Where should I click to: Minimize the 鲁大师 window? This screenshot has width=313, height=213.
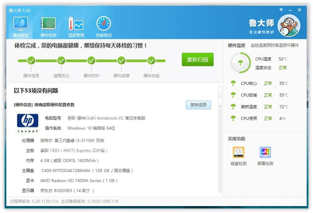[290, 10]
